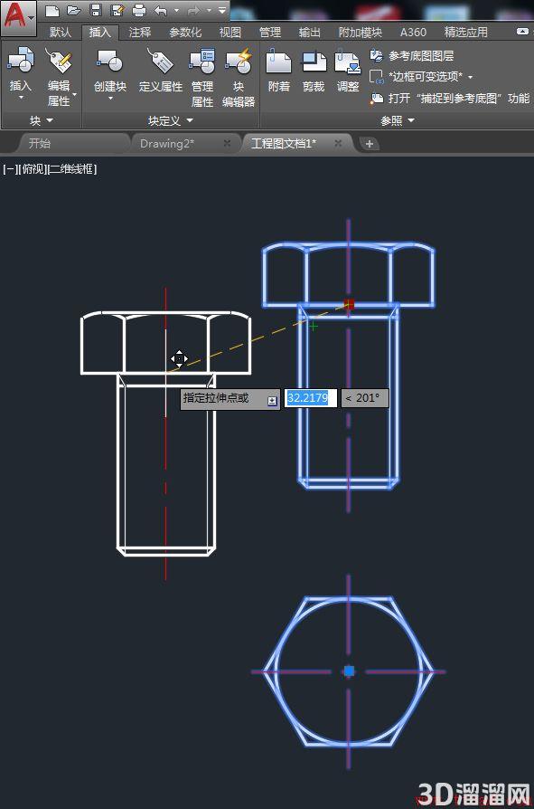Click the distance input field 32.2179

311,398
